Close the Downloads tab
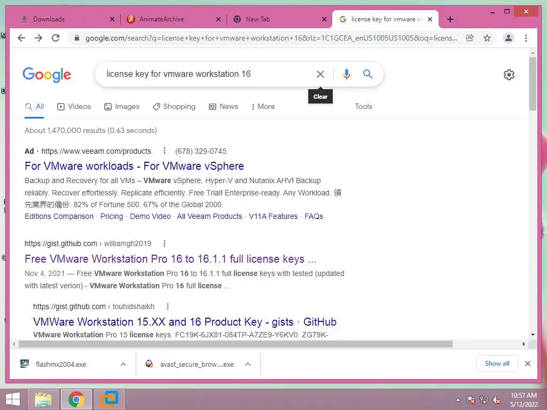547x410 pixels. [112, 19]
